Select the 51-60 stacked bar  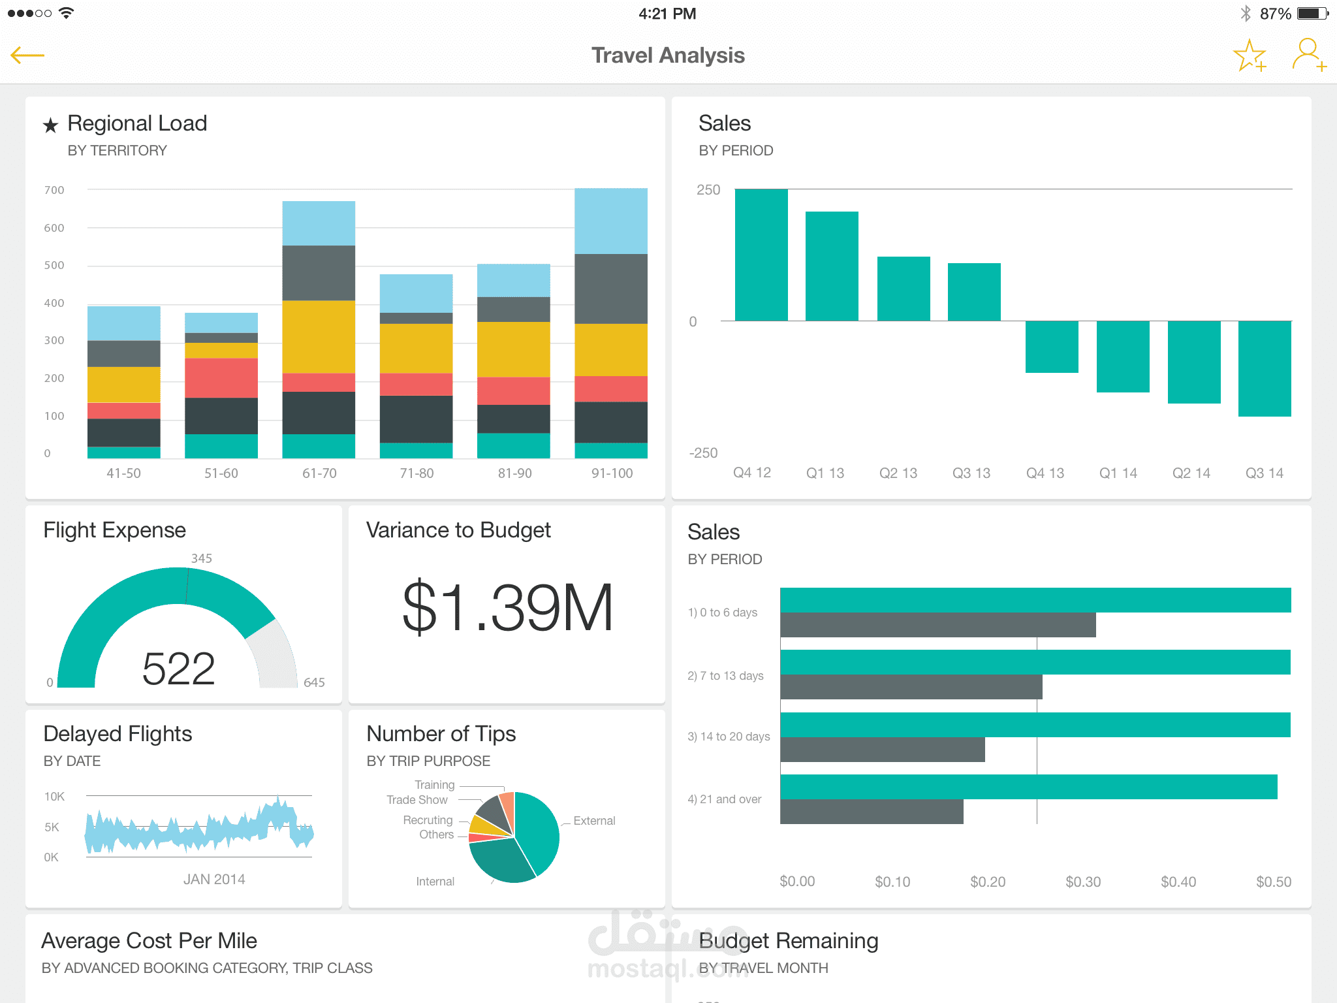pos(221,385)
